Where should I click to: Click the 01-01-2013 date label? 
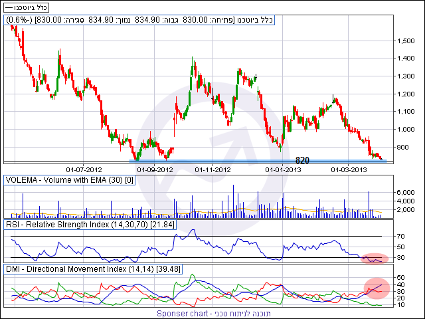coord(283,170)
